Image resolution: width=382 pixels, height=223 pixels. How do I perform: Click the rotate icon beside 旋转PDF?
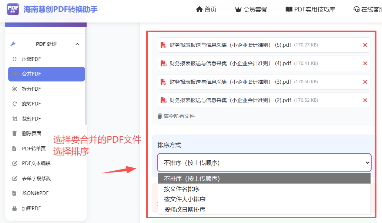(x=14, y=104)
